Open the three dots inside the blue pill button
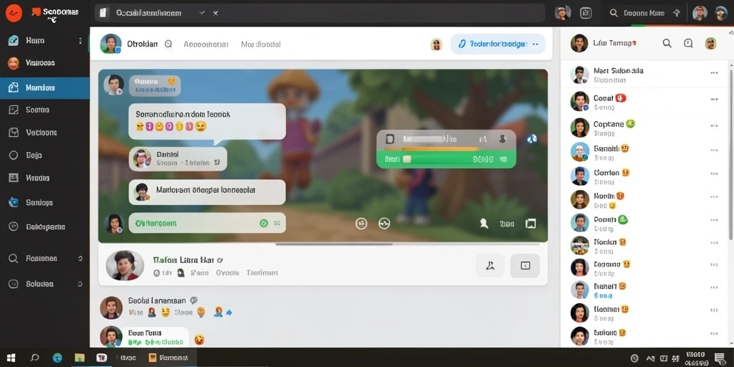This screenshot has width=734, height=367. (535, 44)
